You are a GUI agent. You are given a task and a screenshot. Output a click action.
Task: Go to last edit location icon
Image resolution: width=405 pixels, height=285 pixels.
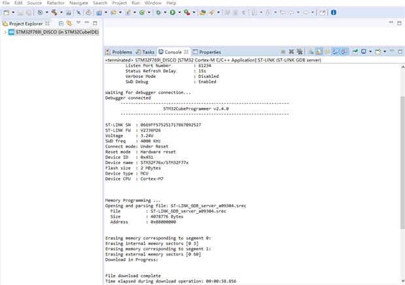pyautogui.click(x=283, y=12)
